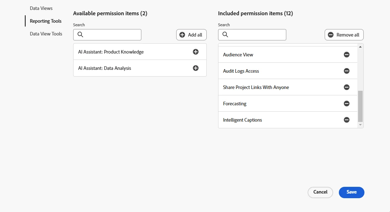This screenshot has width=390, height=212.
Task: Remove Audience View permission item
Action: 347,55
